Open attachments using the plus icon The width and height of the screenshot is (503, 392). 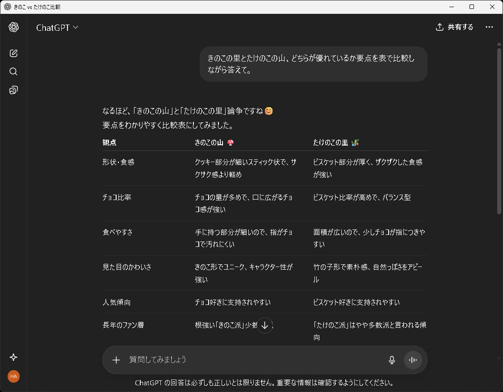pyautogui.click(x=116, y=360)
